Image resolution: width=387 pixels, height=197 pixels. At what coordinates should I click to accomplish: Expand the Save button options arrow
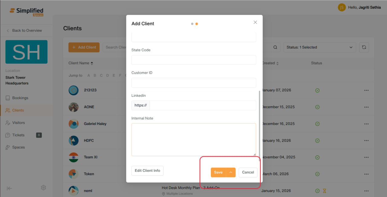point(231,172)
